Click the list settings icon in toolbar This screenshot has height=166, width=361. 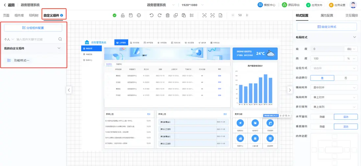pyautogui.click(x=192, y=15)
